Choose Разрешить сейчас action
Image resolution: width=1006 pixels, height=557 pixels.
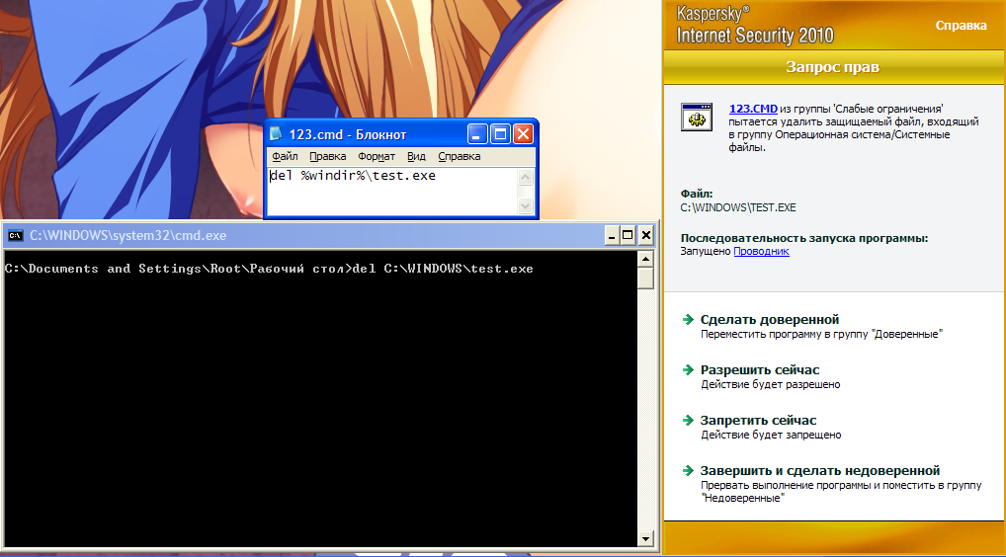click(x=760, y=369)
